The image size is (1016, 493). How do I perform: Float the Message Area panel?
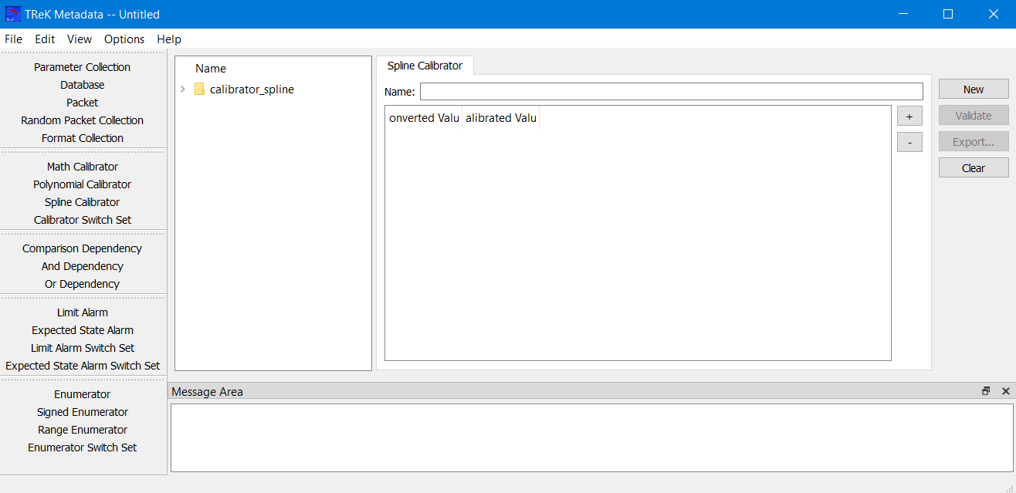[986, 391]
